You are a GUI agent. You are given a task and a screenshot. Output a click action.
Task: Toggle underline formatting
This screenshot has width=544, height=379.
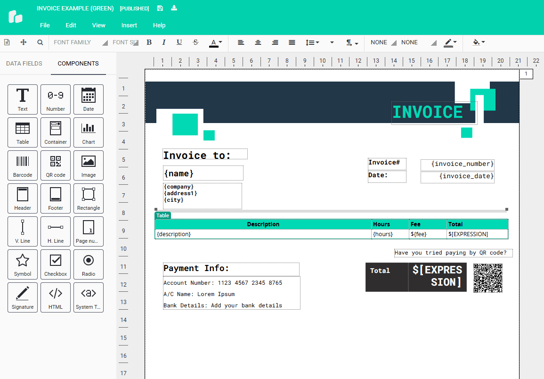coord(179,42)
